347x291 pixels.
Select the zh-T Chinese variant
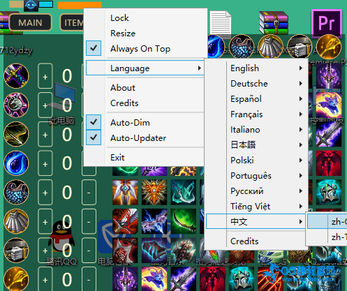pos(327,237)
